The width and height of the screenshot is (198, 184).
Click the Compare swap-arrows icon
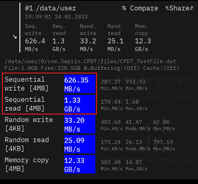(x=124, y=8)
